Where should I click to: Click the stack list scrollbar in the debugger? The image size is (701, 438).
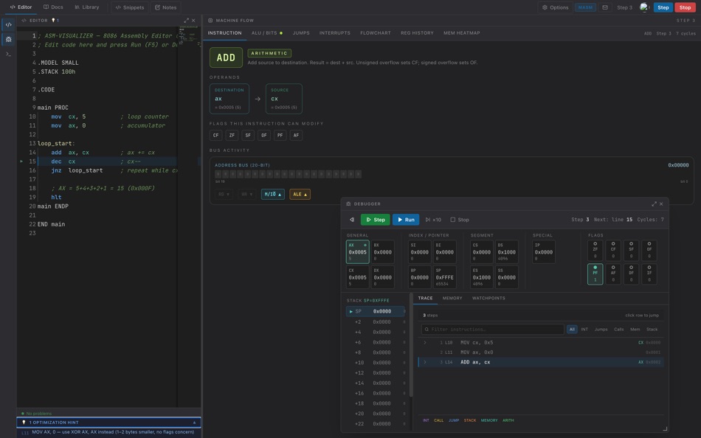click(x=411, y=345)
